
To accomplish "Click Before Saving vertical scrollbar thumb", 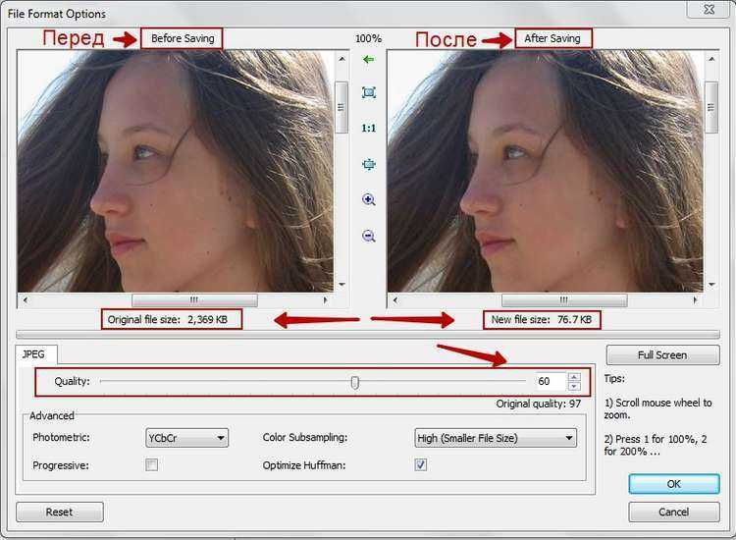I will [x=342, y=107].
